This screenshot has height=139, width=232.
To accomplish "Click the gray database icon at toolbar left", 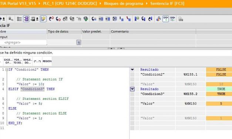I will pos(11,19).
